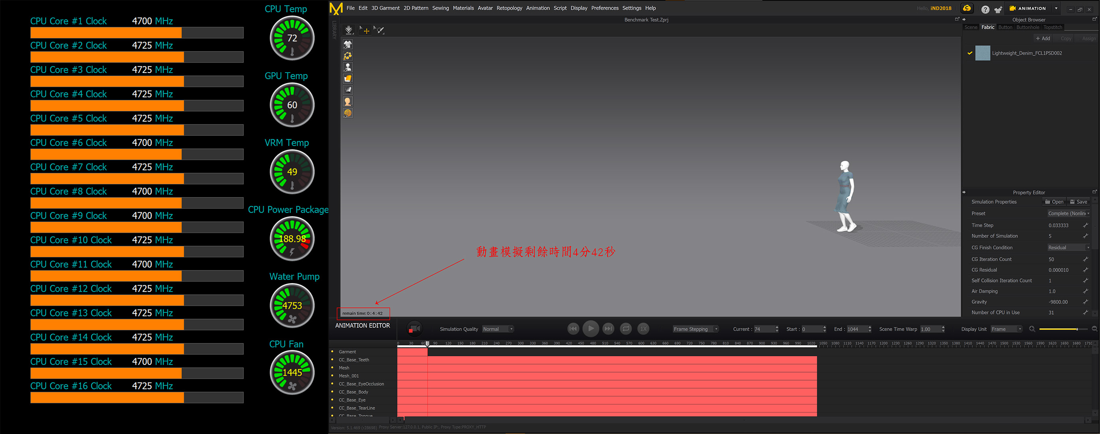
Task: Click the simulate down-arrow tool icon
Action: tap(348, 30)
